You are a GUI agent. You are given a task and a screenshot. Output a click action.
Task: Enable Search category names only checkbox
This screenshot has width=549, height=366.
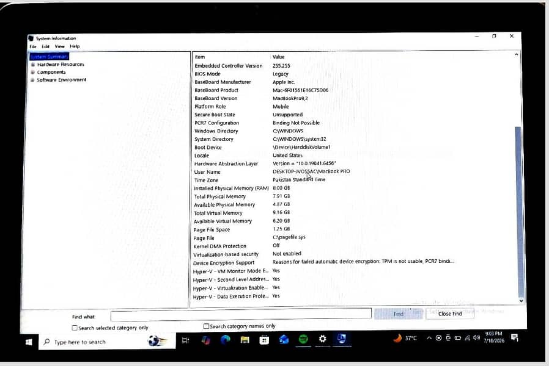206,326
